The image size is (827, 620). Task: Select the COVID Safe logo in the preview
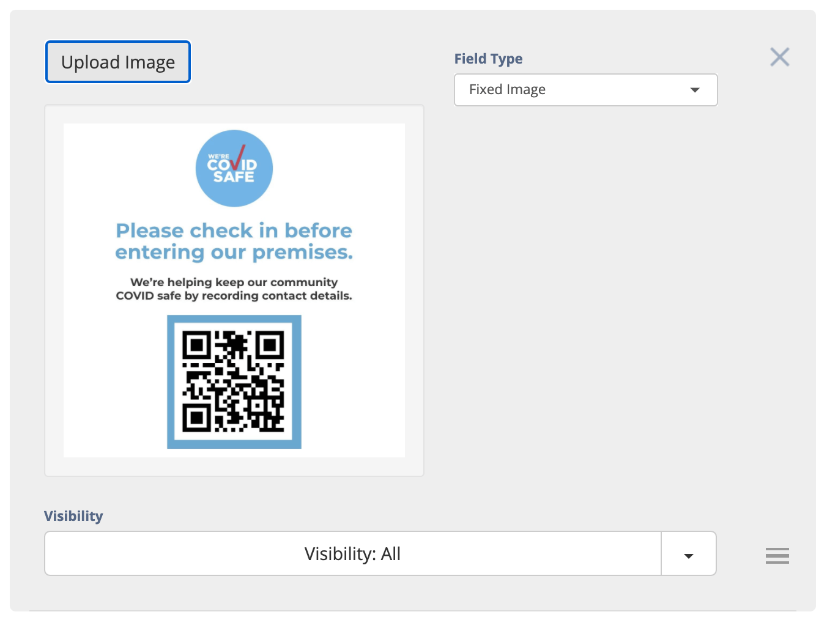click(234, 168)
